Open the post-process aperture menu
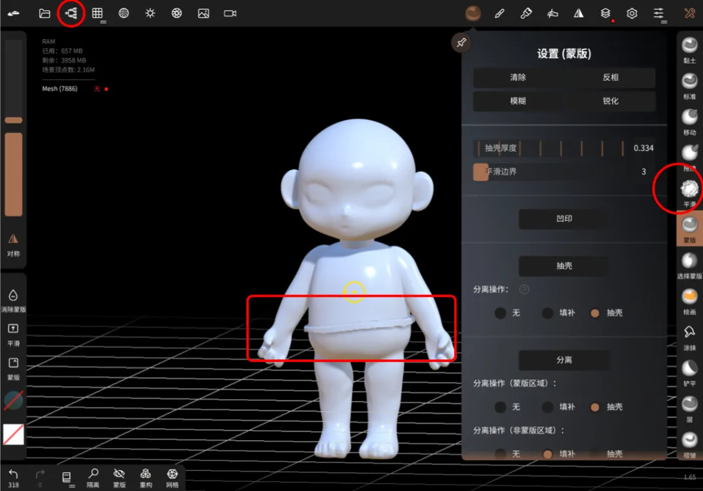This screenshot has height=491, width=703. 176,14
